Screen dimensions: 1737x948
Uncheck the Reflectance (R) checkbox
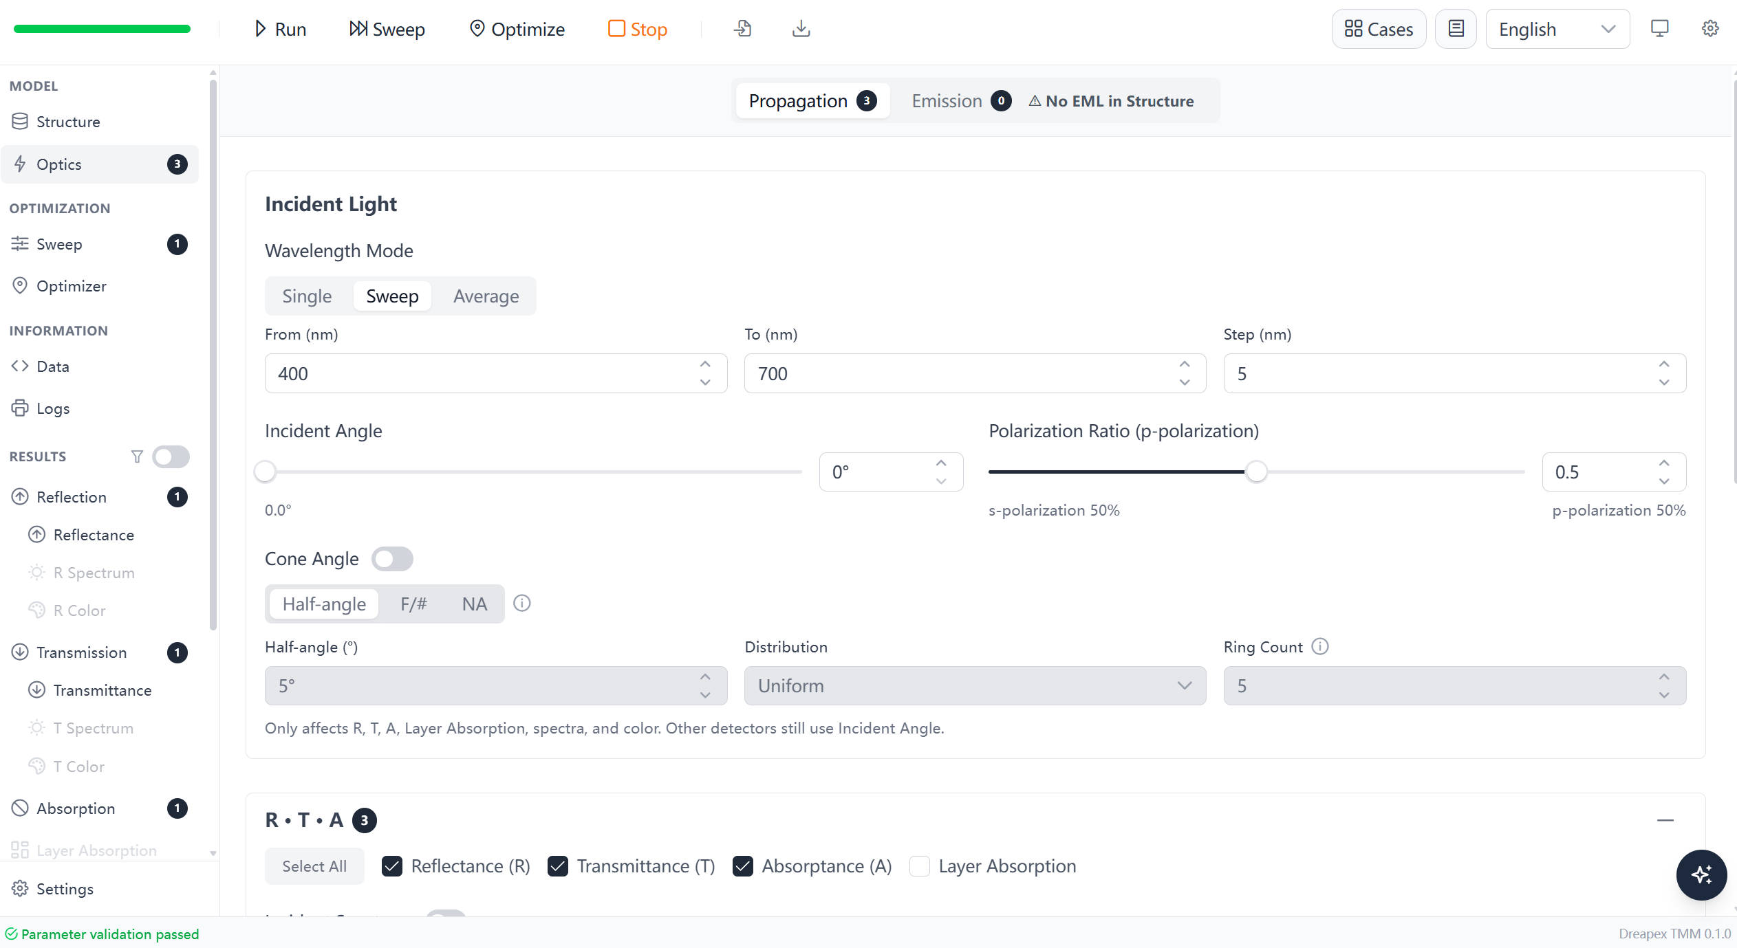[x=392, y=866]
